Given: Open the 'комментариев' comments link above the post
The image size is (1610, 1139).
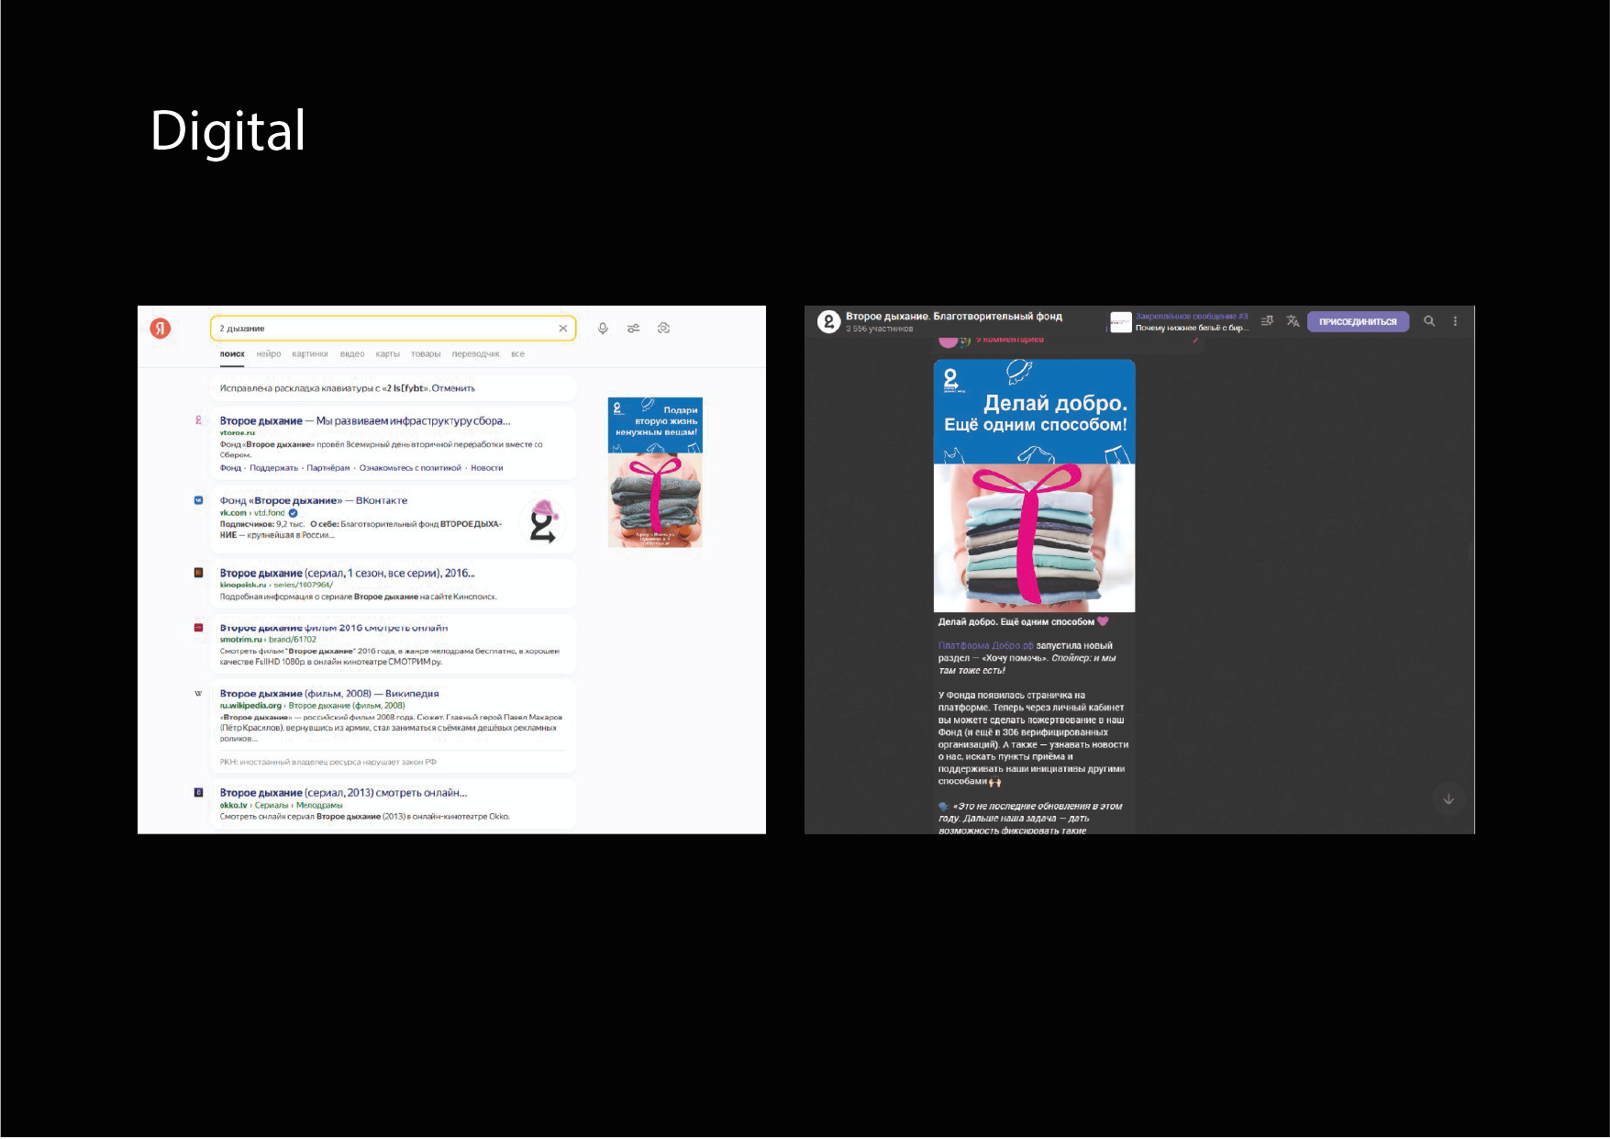Looking at the screenshot, I should coord(1009,340).
